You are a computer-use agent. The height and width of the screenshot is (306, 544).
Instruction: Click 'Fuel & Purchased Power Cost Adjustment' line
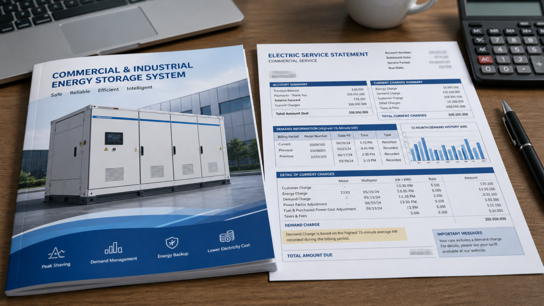pyautogui.click(x=320, y=210)
